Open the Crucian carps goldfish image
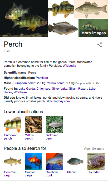Screen dimensions: 108x183 [33, 161]
